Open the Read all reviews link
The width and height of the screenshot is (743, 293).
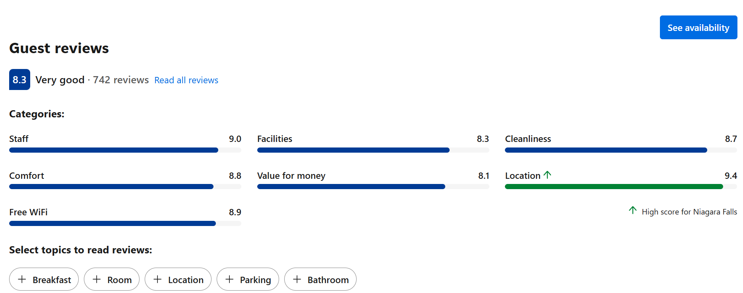186,80
